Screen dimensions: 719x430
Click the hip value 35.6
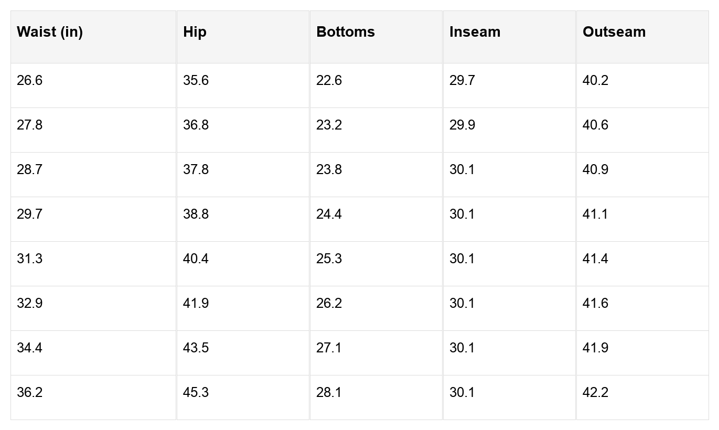(x=196, y=80)
